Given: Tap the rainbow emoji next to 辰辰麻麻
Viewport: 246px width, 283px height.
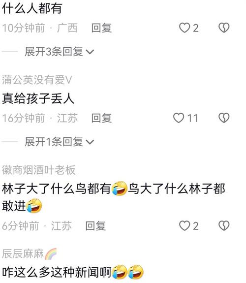Looking at the screenshot, I should click(51, 254).
